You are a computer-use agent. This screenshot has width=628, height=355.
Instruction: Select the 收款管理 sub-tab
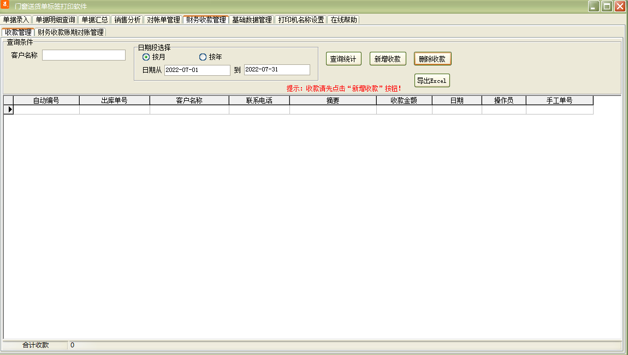(18, 32)
